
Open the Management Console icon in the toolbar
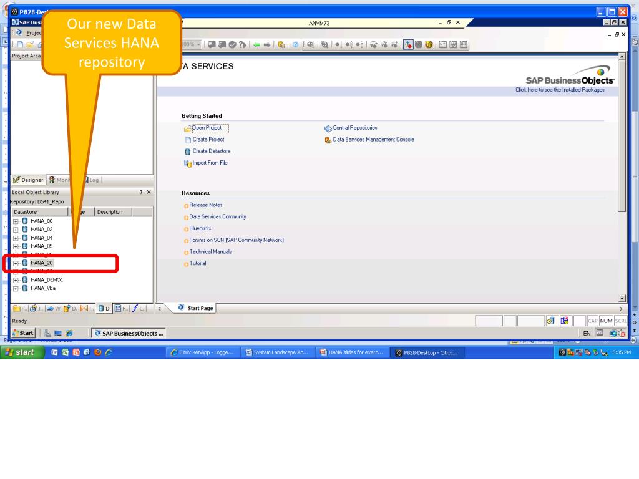[x=281, y=45]
